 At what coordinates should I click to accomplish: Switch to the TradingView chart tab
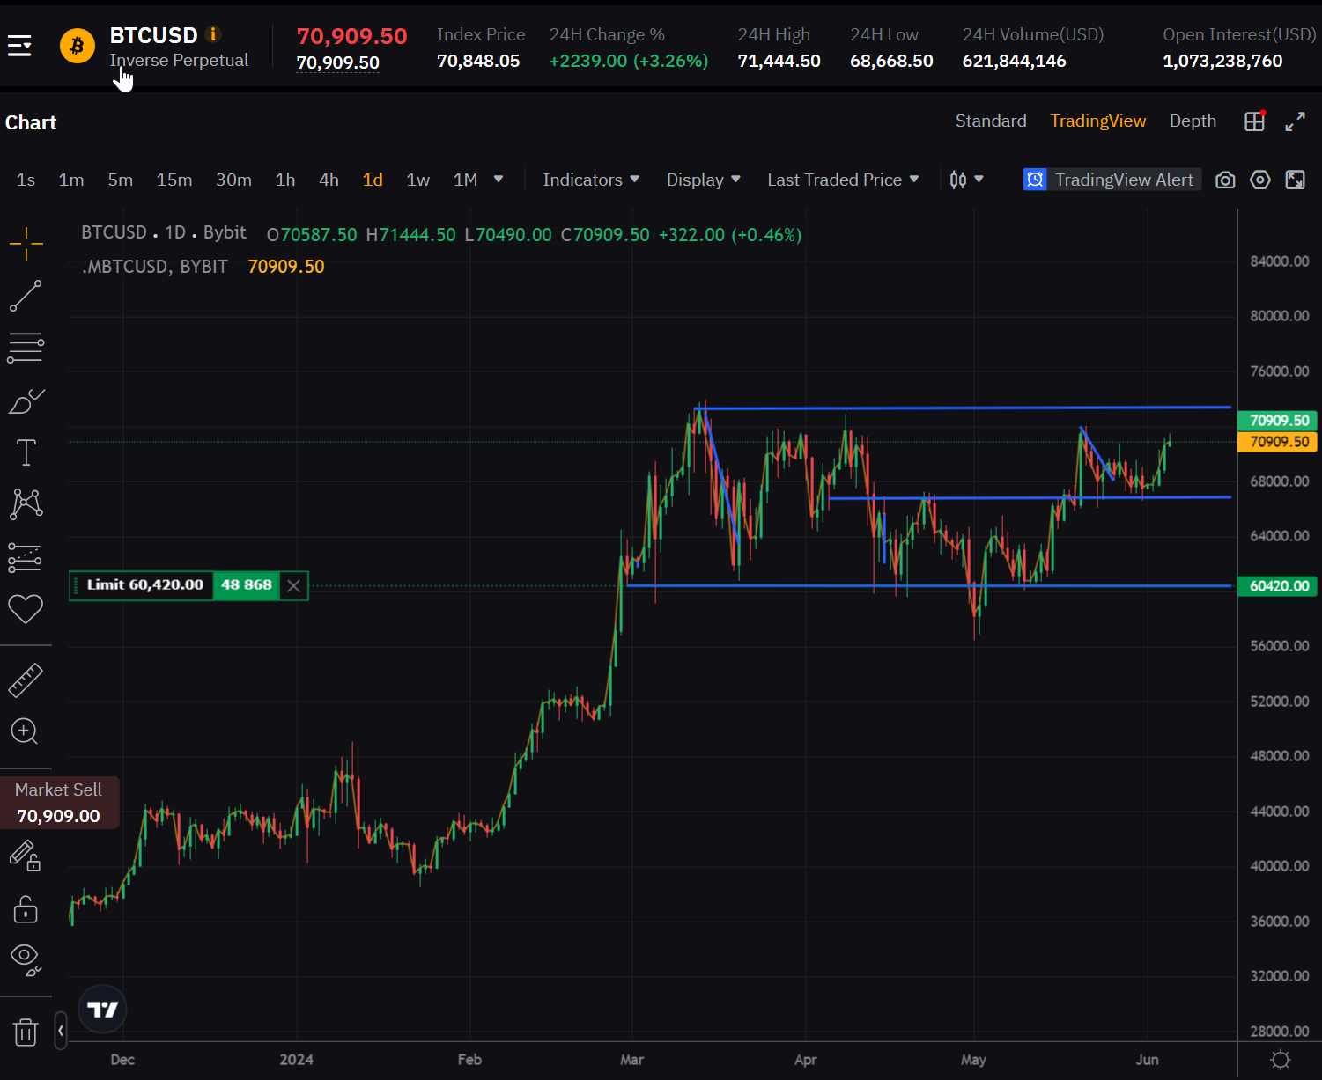1098,121
